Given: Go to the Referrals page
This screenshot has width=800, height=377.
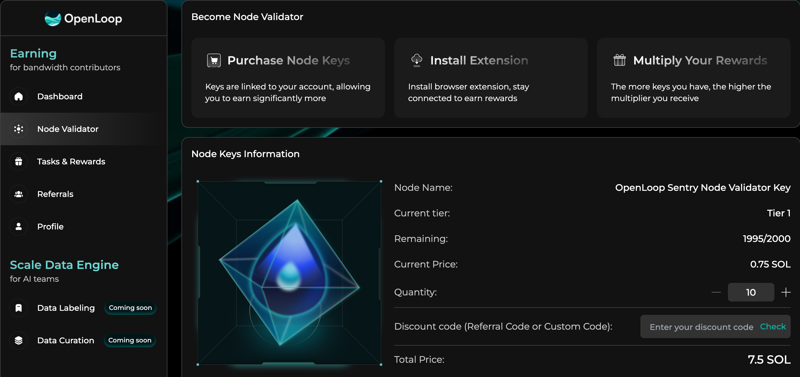Looking at the screenshot, I should [x=55, y=194].
